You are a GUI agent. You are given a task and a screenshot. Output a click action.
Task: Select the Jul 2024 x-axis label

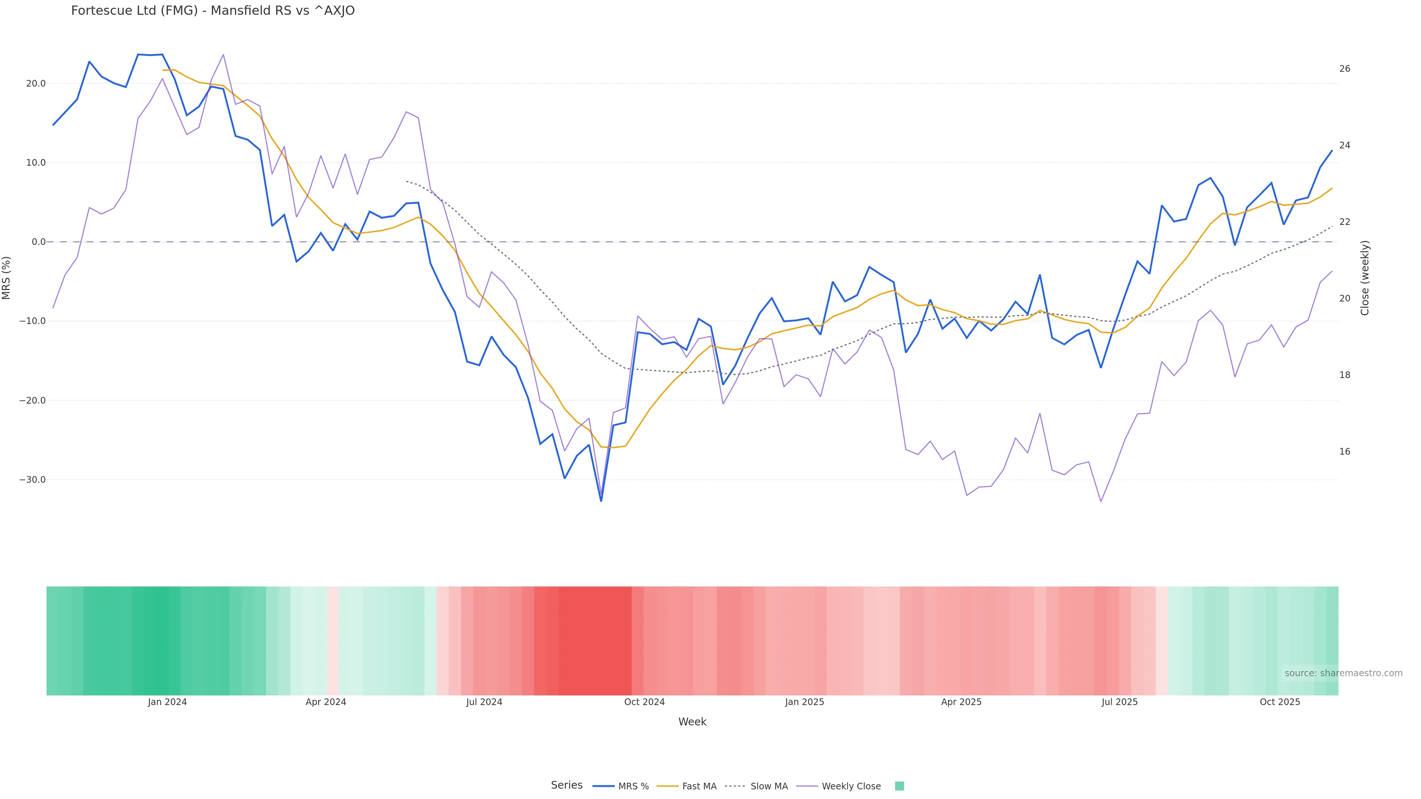(x=484, y=702)
